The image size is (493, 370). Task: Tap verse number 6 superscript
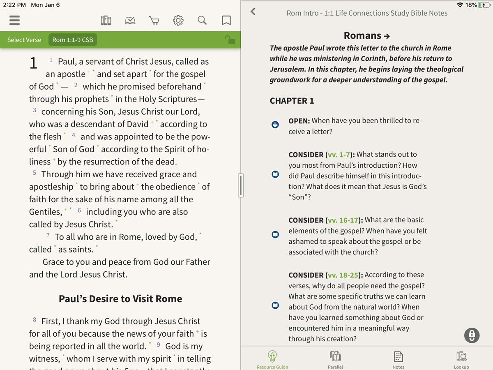click(x=79, y=210)
